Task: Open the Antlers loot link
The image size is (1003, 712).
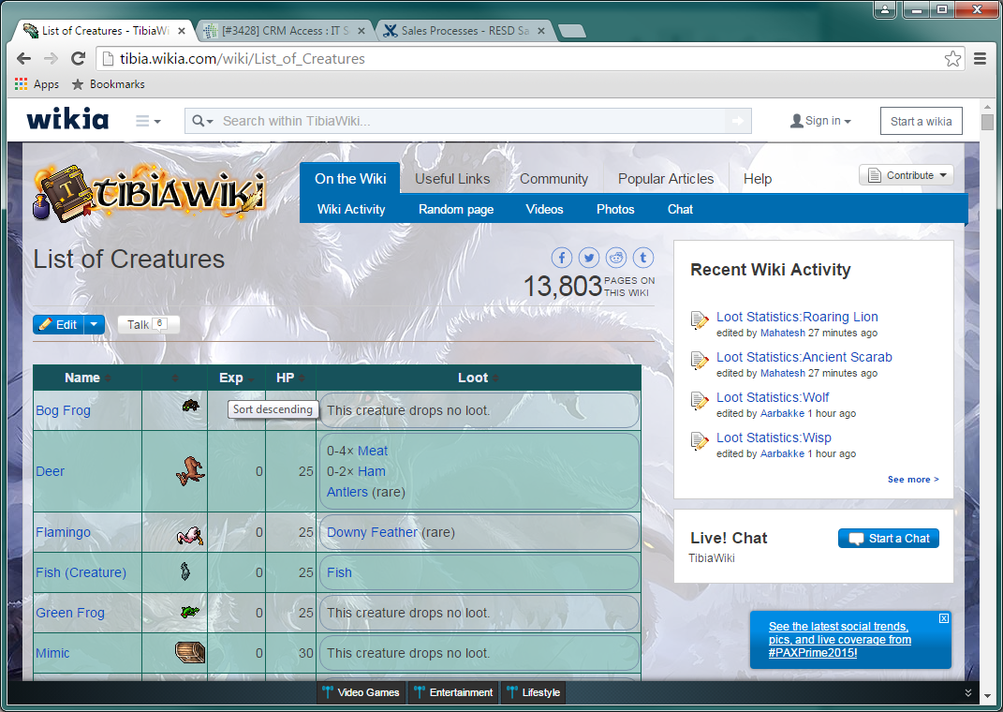Action: click(347, 492)
